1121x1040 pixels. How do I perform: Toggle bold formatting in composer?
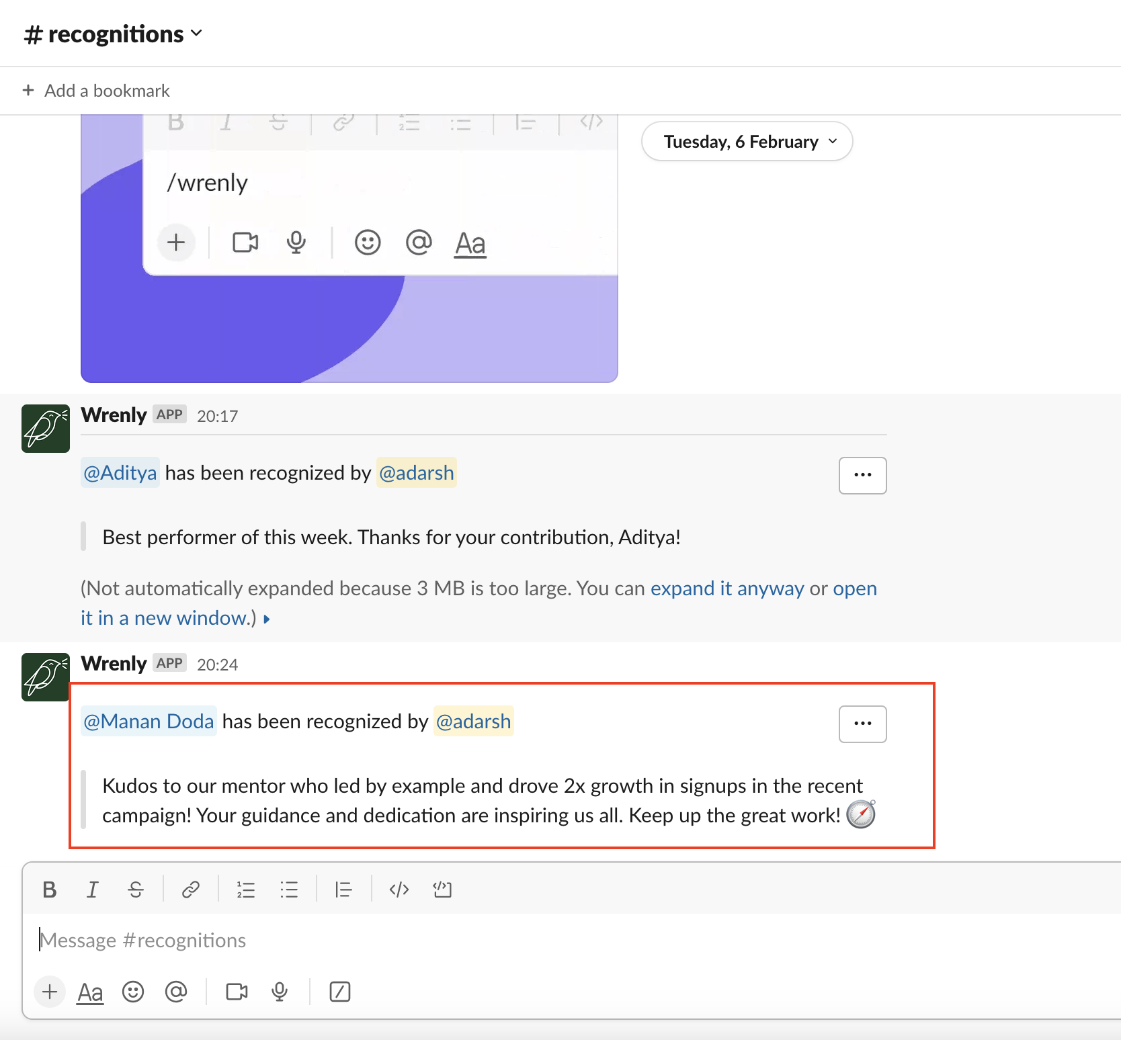coord(50,890)
